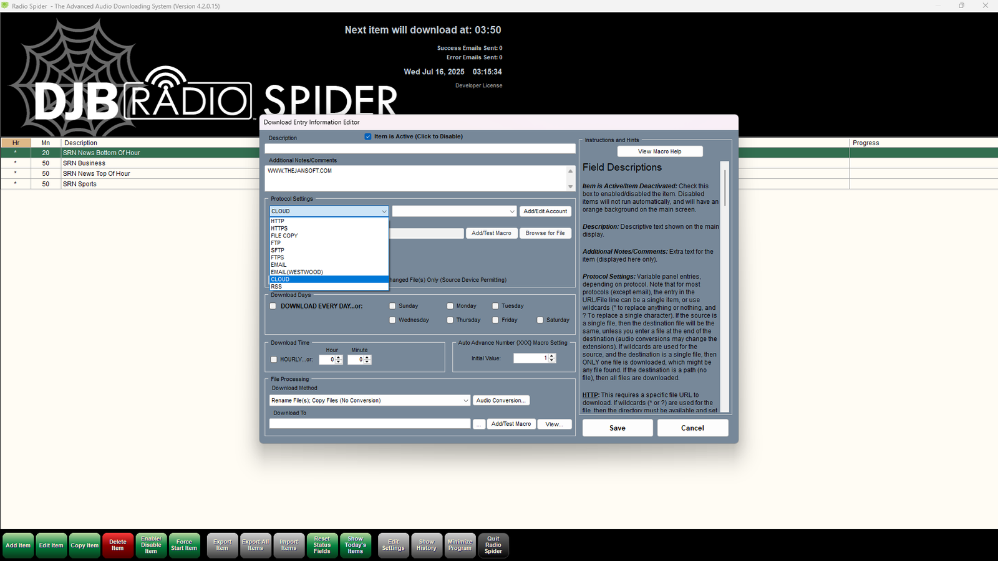Click Add/Test Macro beside Download To
Screen dimensions: 998x561
click(x=511, y=424)
